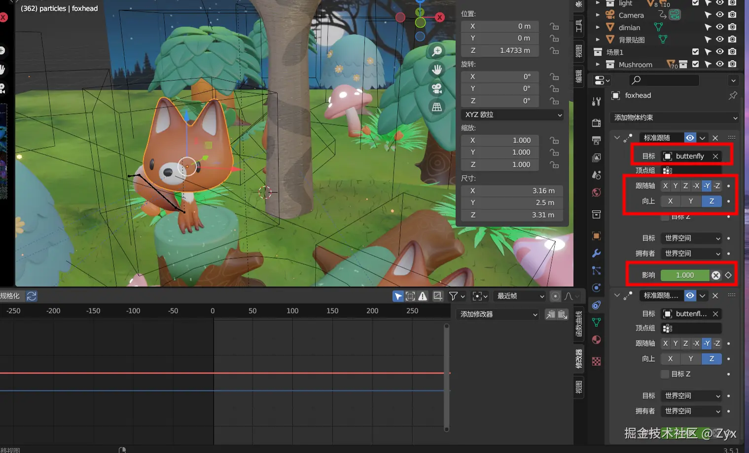Expand the dimian object in outliner

coord(598,27)
